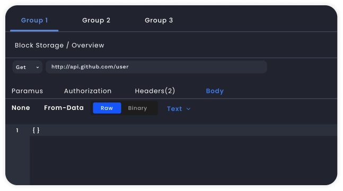Choose the From-Data body type
This screenshot has width=343, height=191.
pos(64,108)
